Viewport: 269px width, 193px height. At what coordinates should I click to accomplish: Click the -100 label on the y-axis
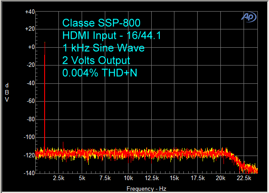pyautogui.click(x=29, y=138)
